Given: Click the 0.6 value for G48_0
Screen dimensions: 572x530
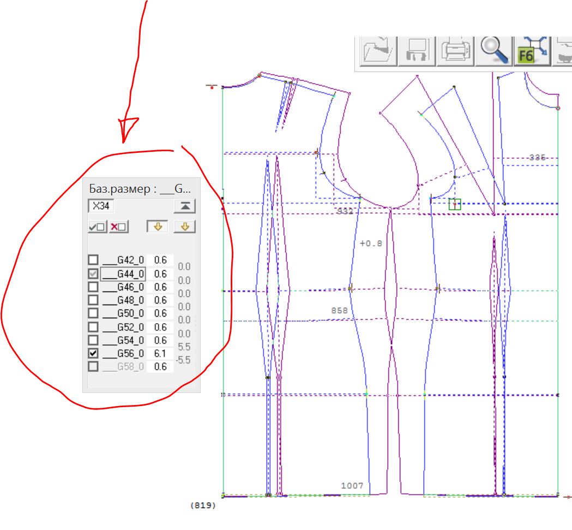Looking at the screenshot, I should [x=160, y=300].
